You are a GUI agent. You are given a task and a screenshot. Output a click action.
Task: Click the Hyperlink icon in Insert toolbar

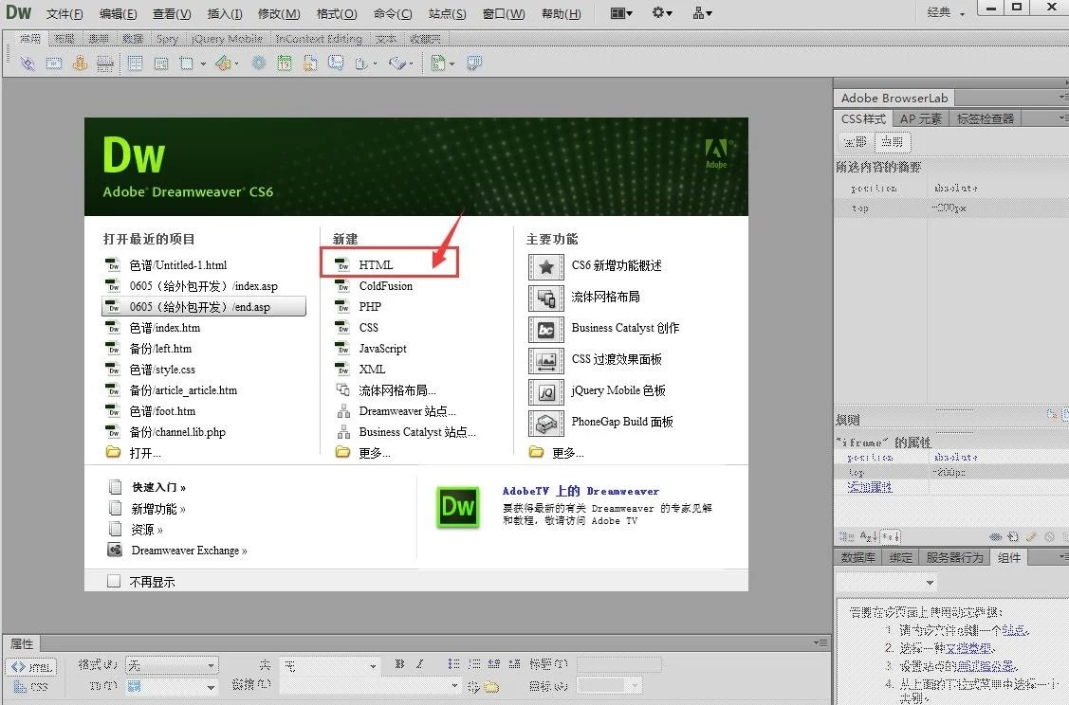click(28, 63)
